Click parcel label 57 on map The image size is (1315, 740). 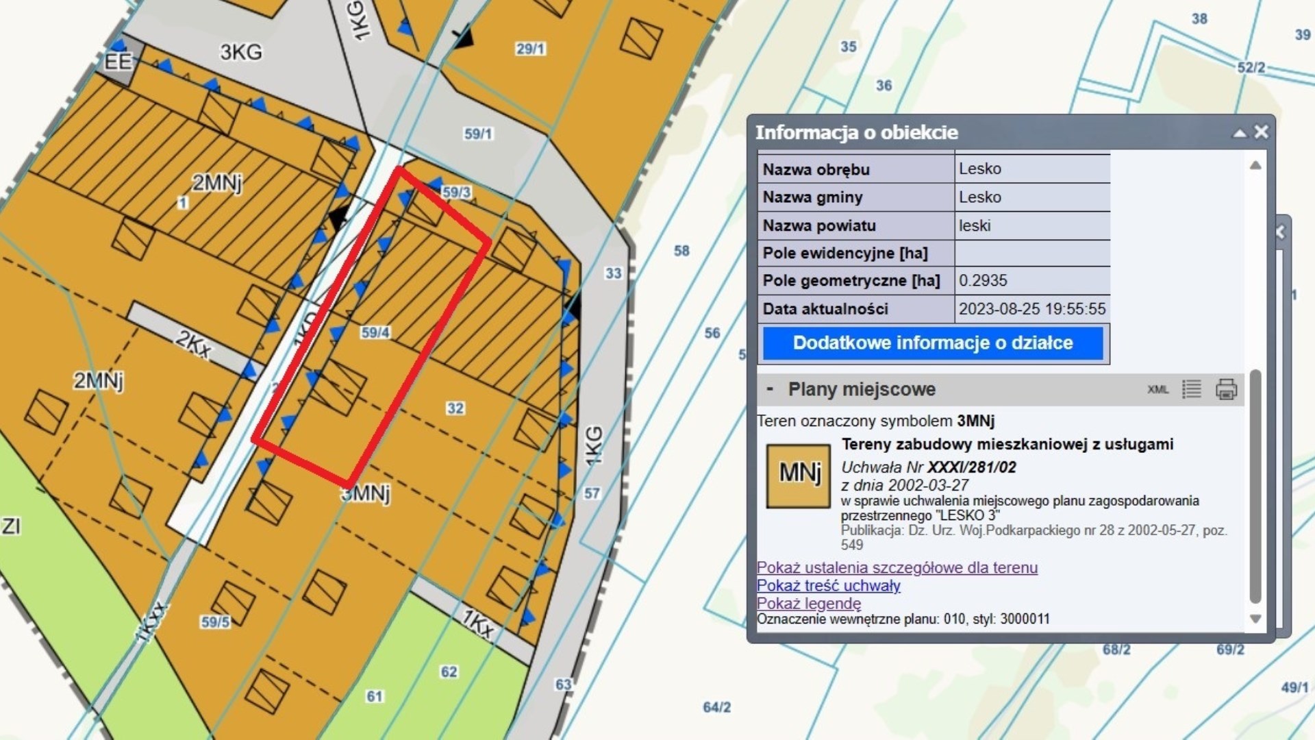[592, 493]
